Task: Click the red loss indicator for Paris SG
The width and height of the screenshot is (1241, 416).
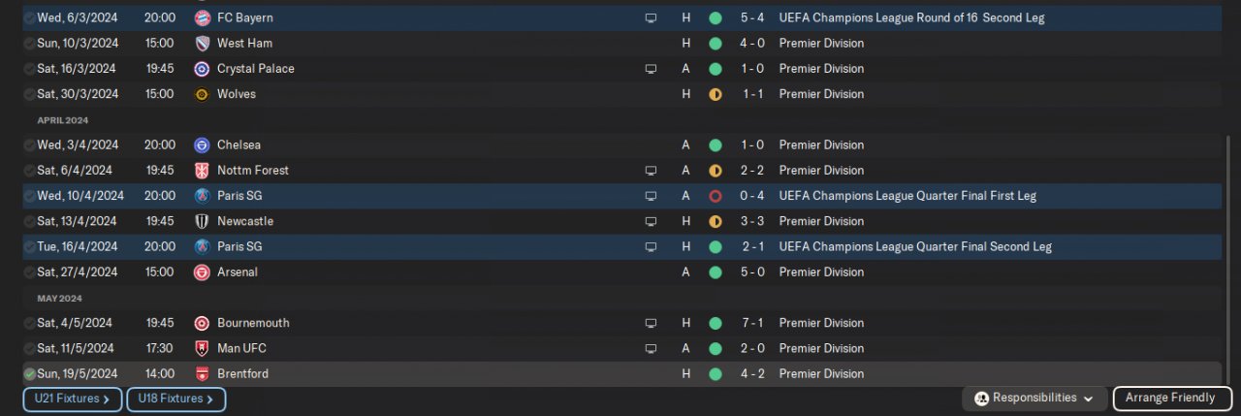Action: [x=716, y=196]
